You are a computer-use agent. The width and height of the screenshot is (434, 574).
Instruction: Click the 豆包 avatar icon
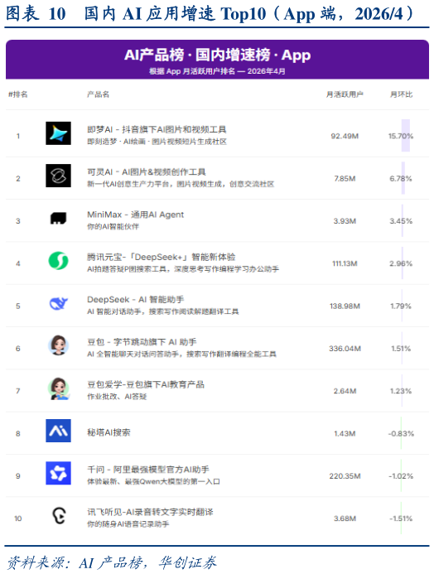58,345
